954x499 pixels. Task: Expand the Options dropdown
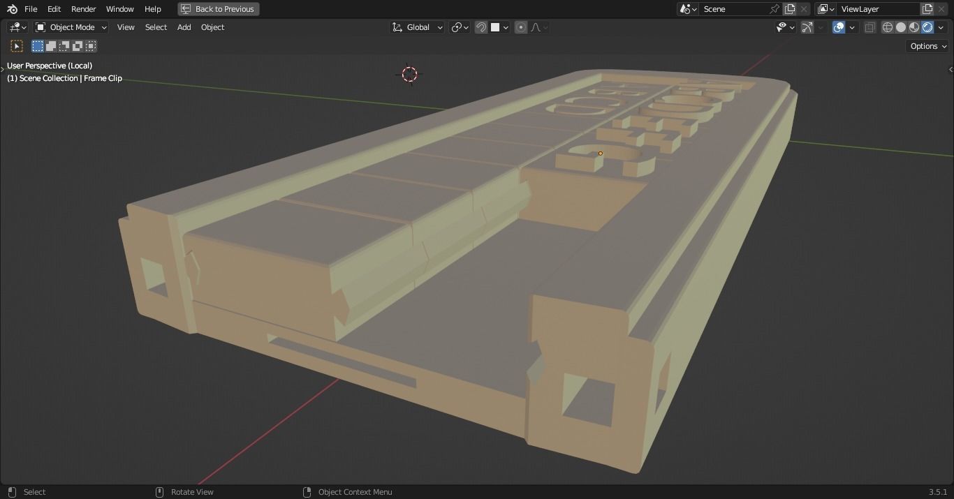(928, 46)
